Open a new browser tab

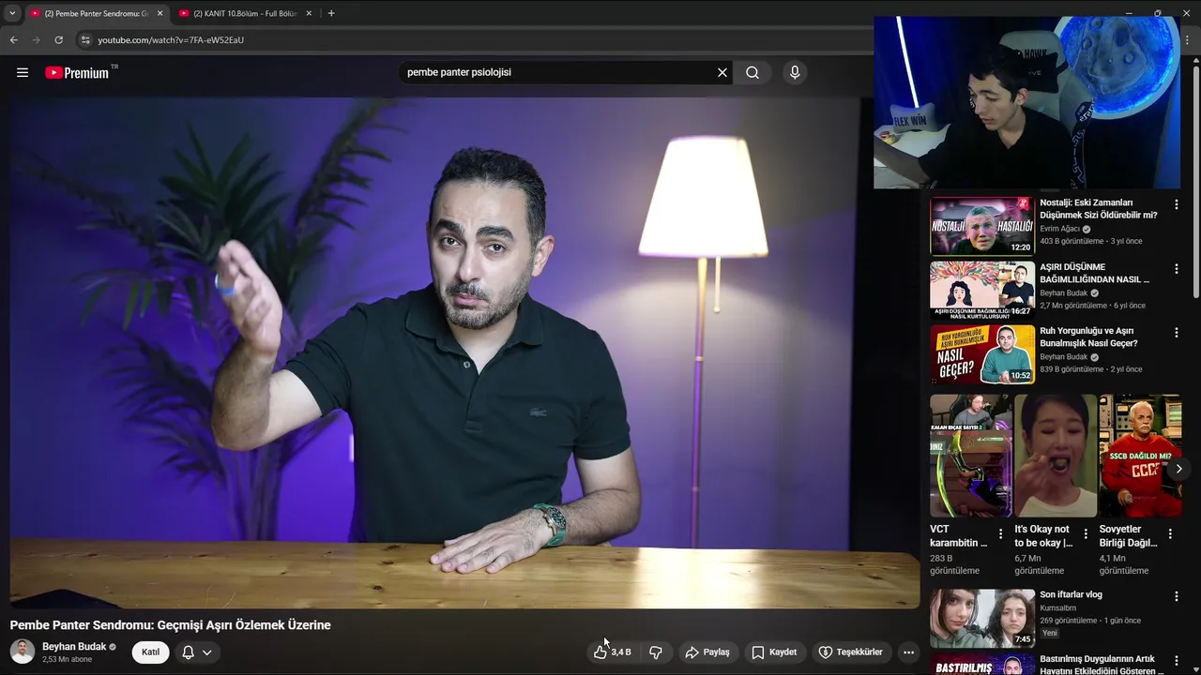pyautogui.click(x=331, y=13)
